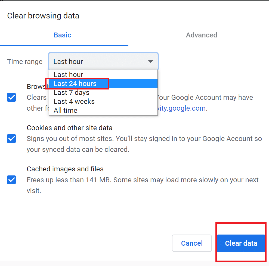Choose the Last 24 hours option
This screenshot has width=269, height=266.
pos(75,84)
